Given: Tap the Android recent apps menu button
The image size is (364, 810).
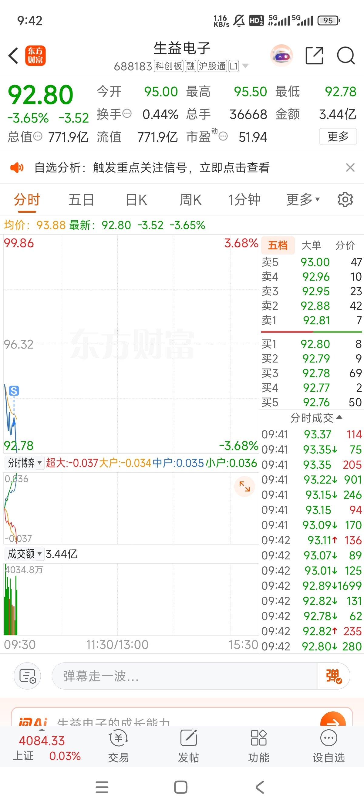Looking at the screenshot, I should tap(102, 787).
